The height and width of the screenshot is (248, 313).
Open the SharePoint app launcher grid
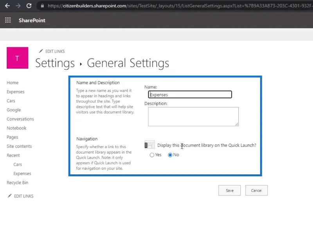click(x=8, y=20)
